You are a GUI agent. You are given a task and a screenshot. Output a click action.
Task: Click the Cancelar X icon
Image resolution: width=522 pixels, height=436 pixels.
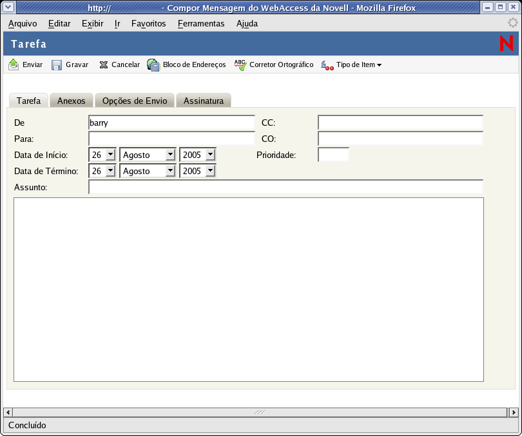[x=104, y=64]
